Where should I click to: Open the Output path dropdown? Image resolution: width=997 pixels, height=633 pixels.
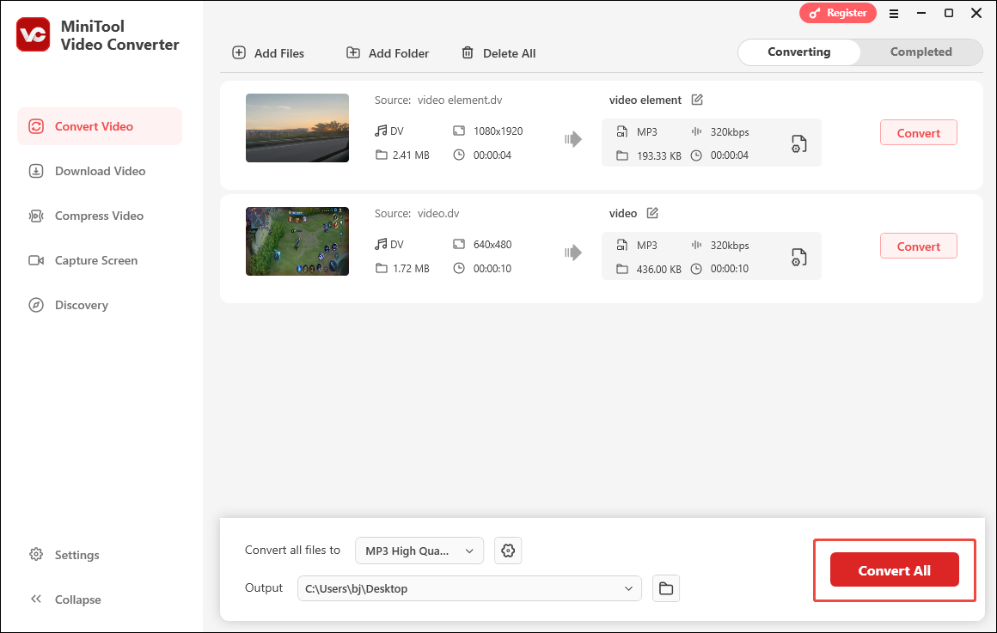click(x=469, y=588)
